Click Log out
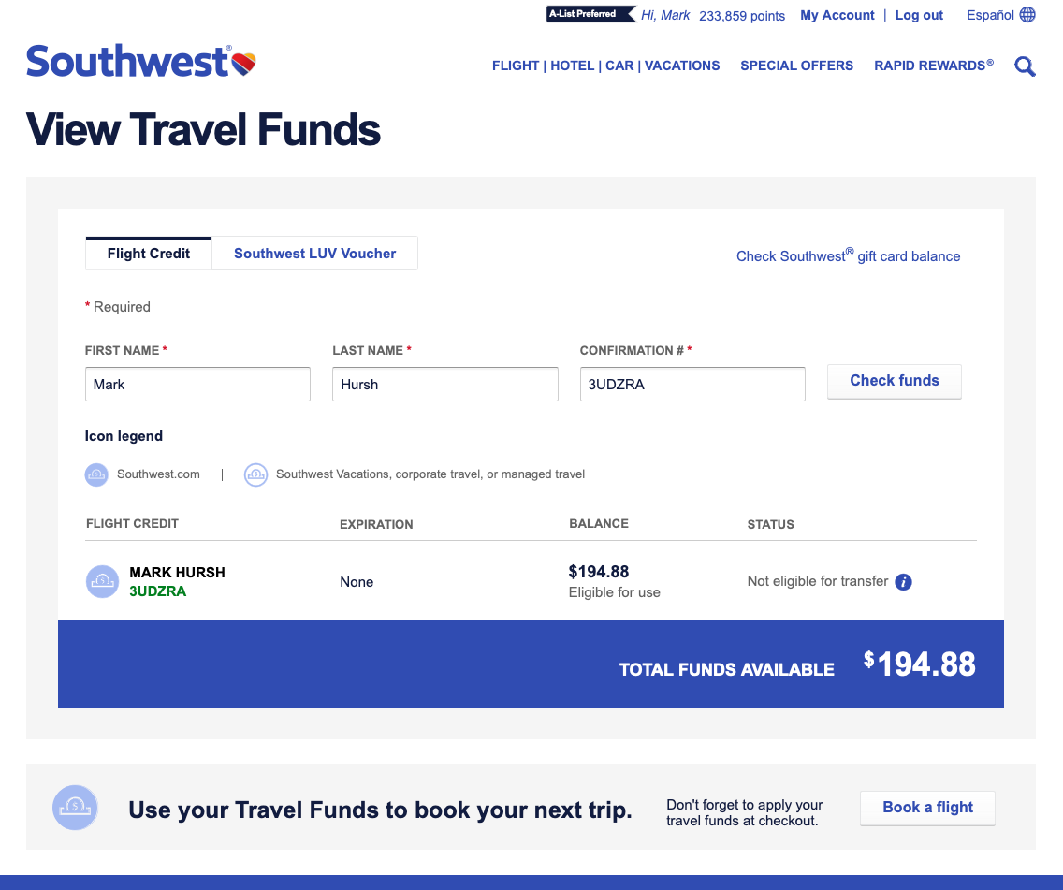The image size is (1063, 890). 918,14
